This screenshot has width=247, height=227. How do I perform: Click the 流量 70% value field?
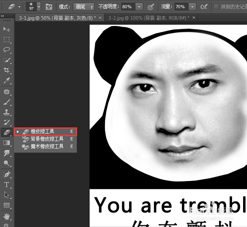182,7
